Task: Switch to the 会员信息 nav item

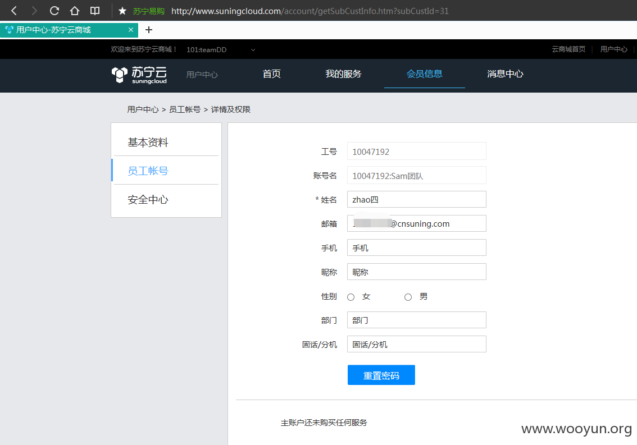Action: pyautogui.click(x=425, y=74)
